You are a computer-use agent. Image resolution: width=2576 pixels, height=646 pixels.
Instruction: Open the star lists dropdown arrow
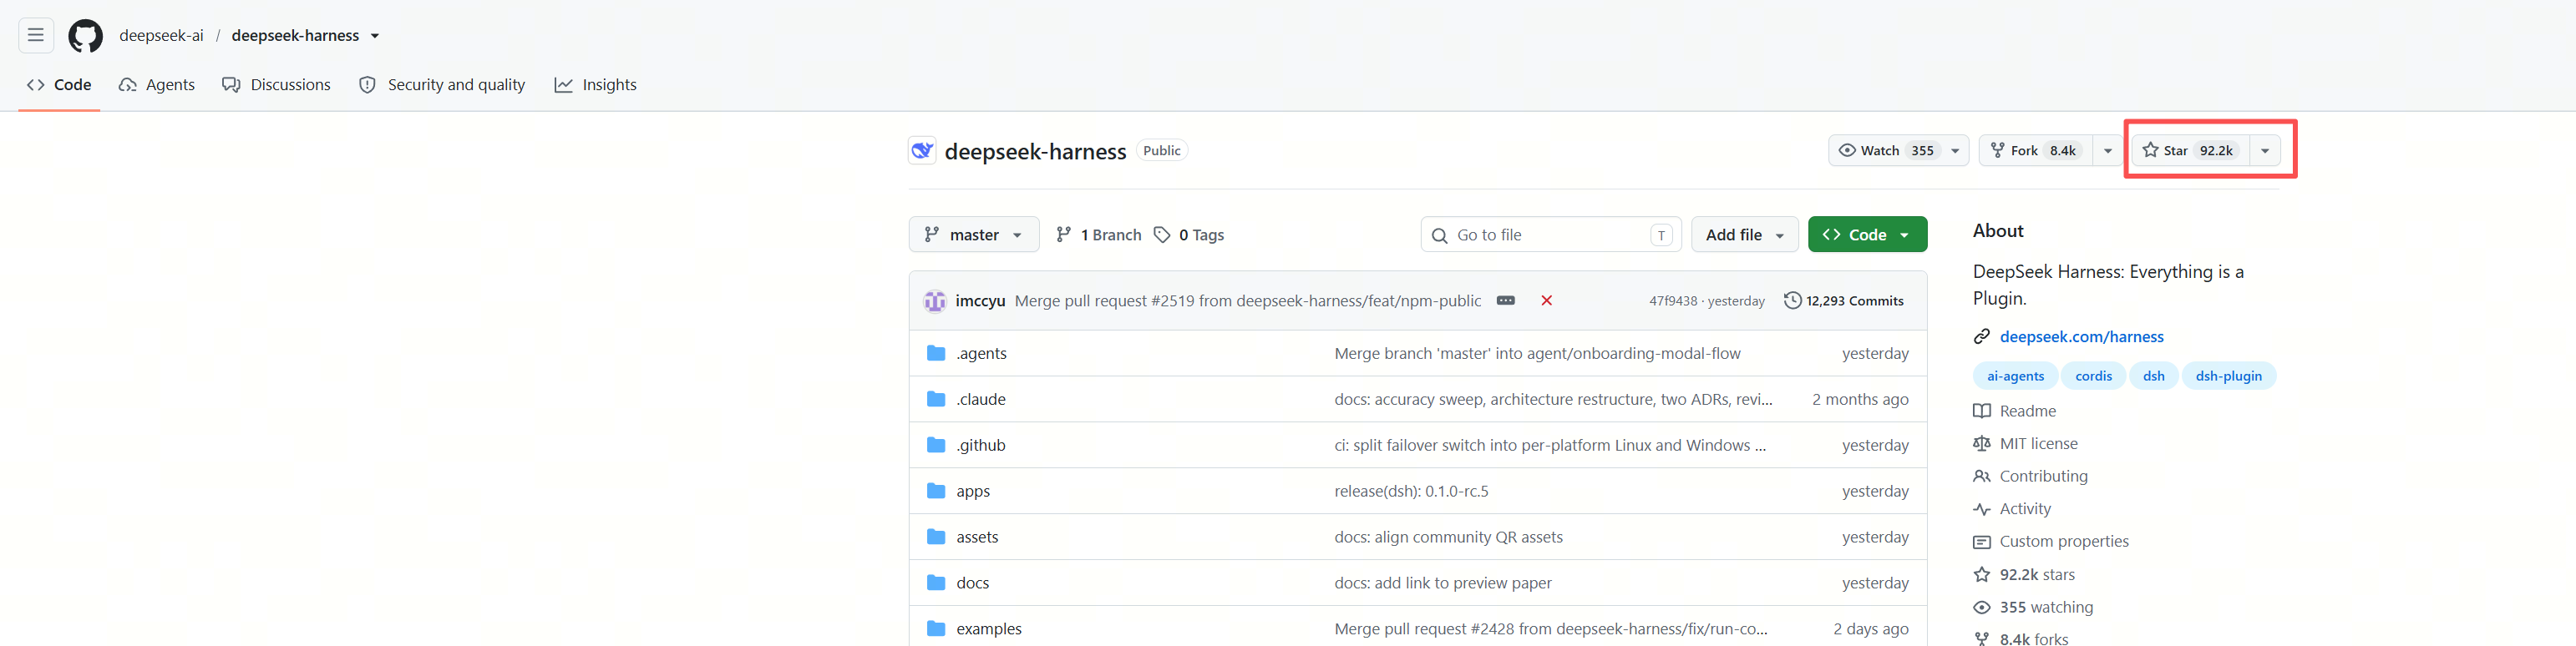click(2265, 151)
